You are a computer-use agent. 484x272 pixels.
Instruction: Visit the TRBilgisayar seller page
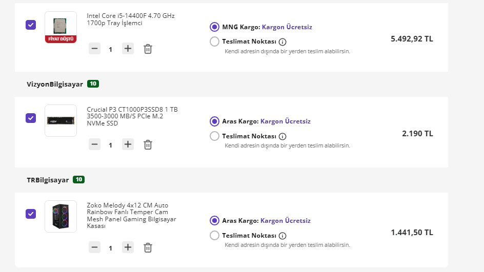click(x=48, y=180)
